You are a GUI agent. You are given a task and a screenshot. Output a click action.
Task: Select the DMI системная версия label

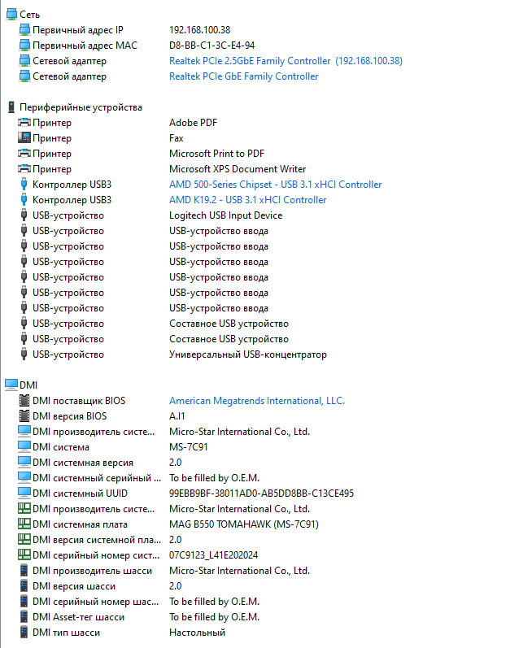pyautogui.click(x=83, y=463)
